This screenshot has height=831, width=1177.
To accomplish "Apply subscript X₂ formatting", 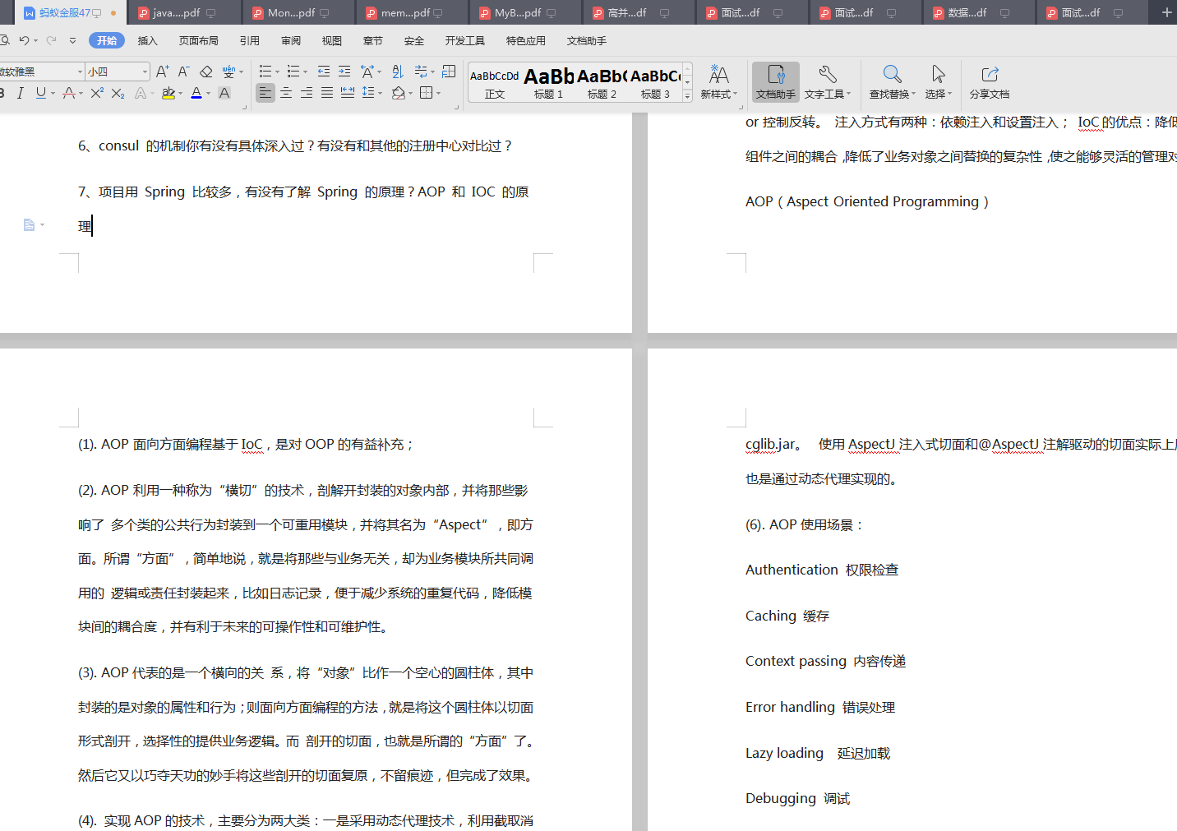I will click(118, 93).
